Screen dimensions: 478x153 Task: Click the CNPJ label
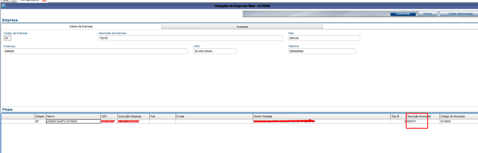point(197,46)
